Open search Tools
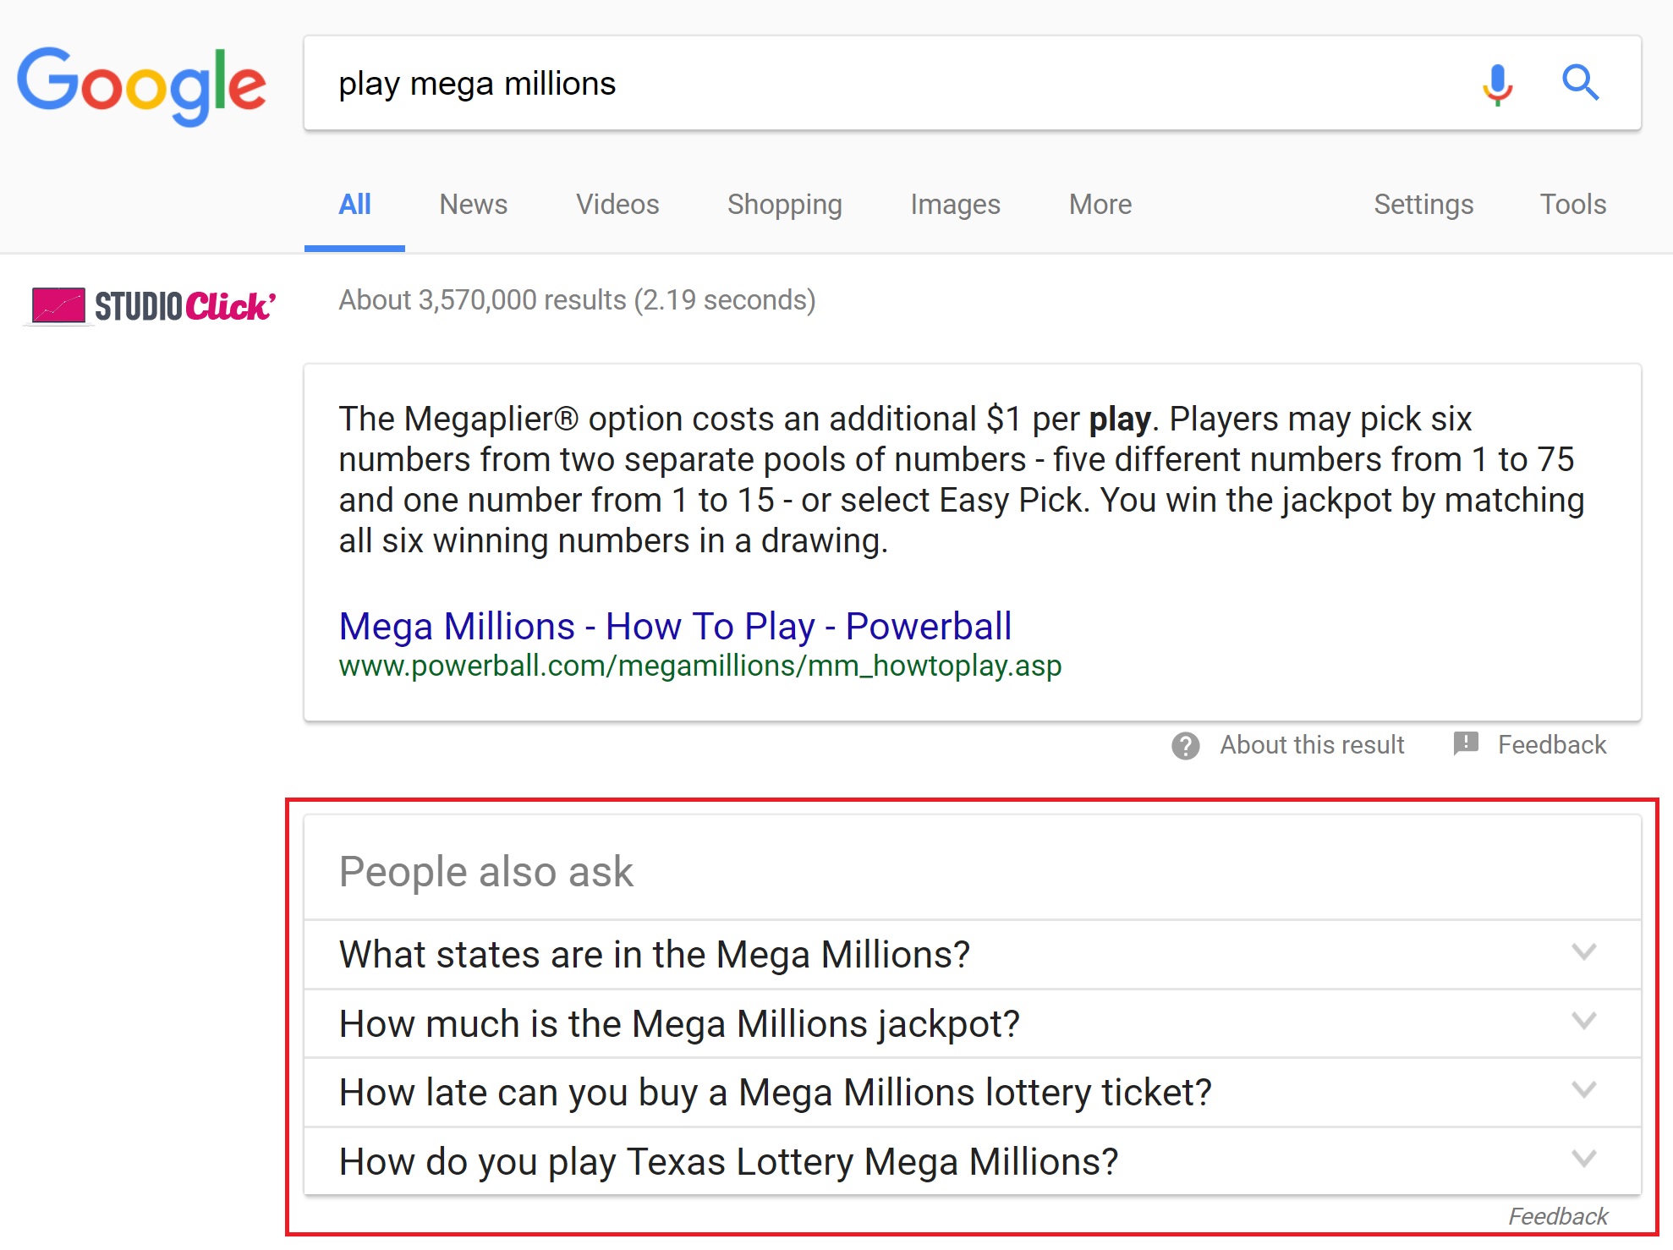 coord(1572,205)
